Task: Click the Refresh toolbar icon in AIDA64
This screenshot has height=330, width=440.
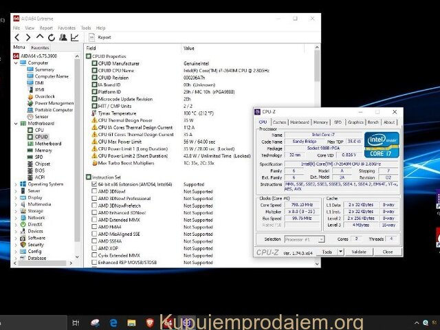Action: (51, 37)
